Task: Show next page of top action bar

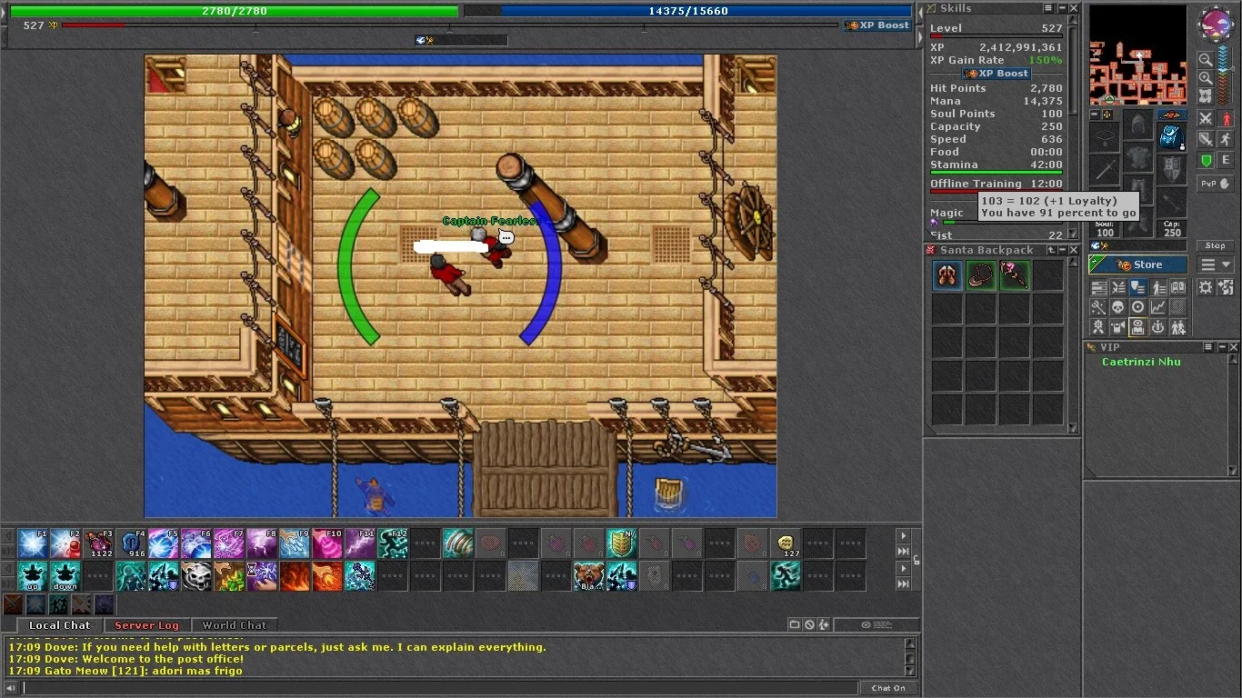Action: 904,535
